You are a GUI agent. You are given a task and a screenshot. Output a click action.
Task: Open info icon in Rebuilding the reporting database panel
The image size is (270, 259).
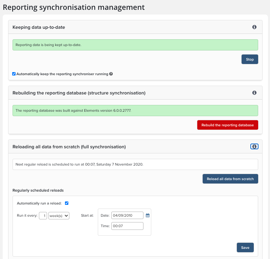[254, 93]
